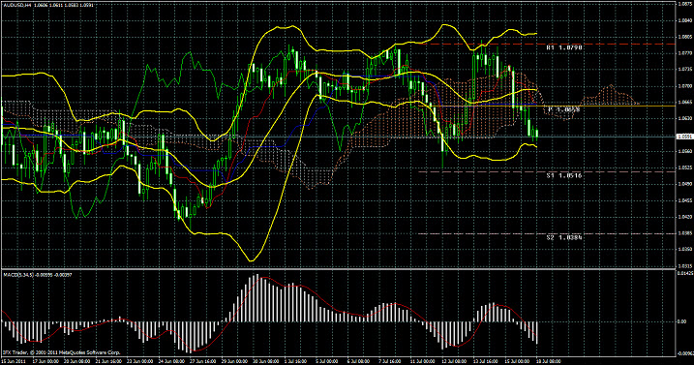
Task: Click the MACD 0.00 zero level value
Action: click(682, 322)
